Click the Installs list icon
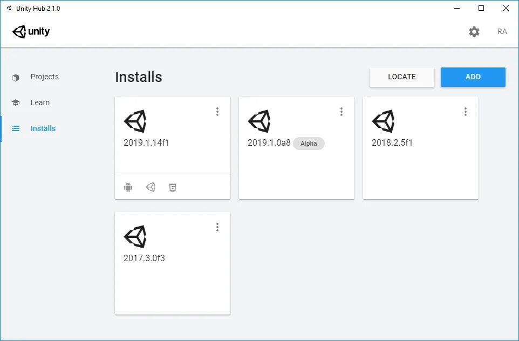This screenshot has height=341, width=519. tap(16, 128)
